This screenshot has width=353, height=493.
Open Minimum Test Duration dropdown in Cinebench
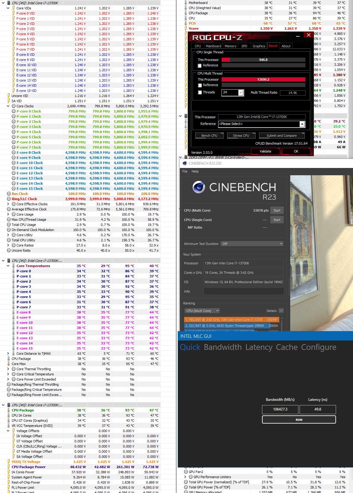coord(252,244)
